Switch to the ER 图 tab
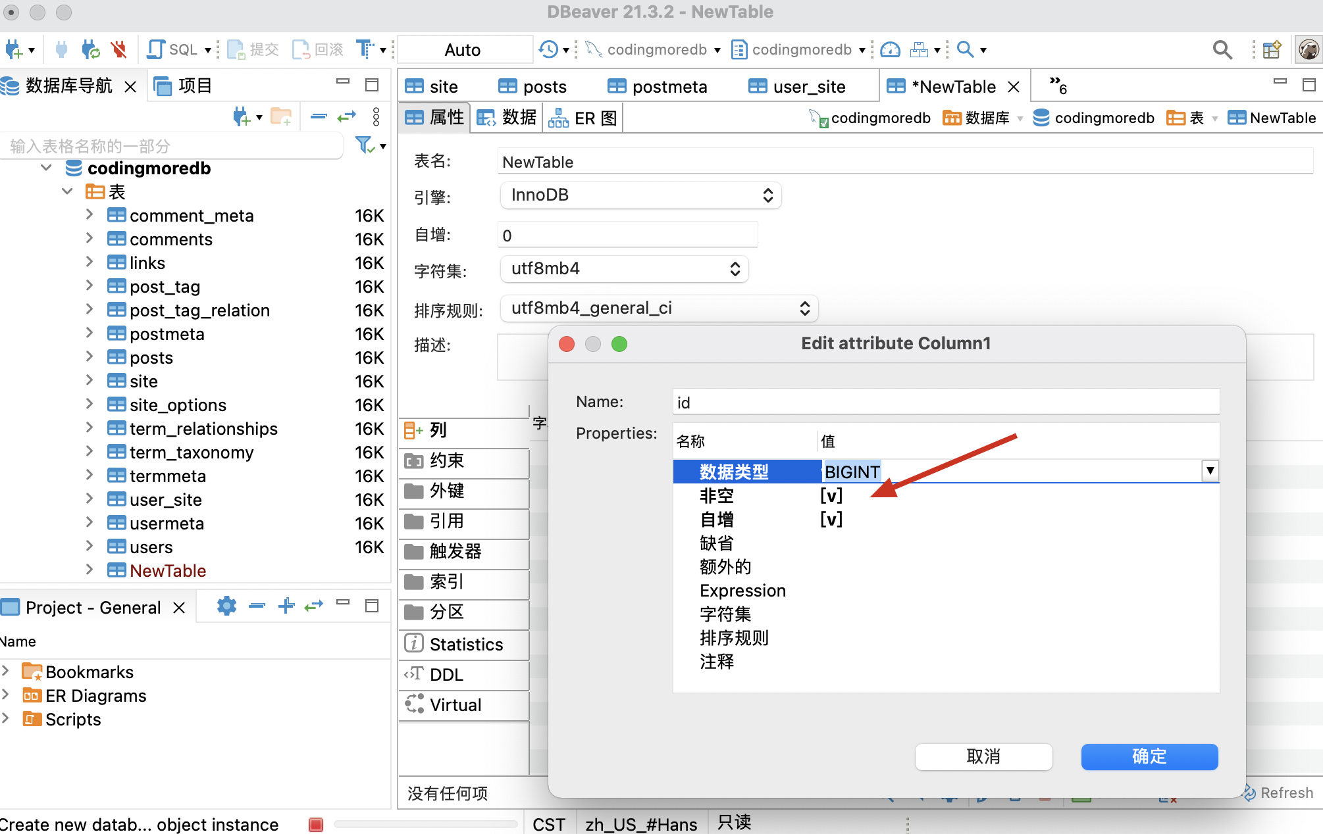The image size is (1323, 834). click(x=583, y=118)
